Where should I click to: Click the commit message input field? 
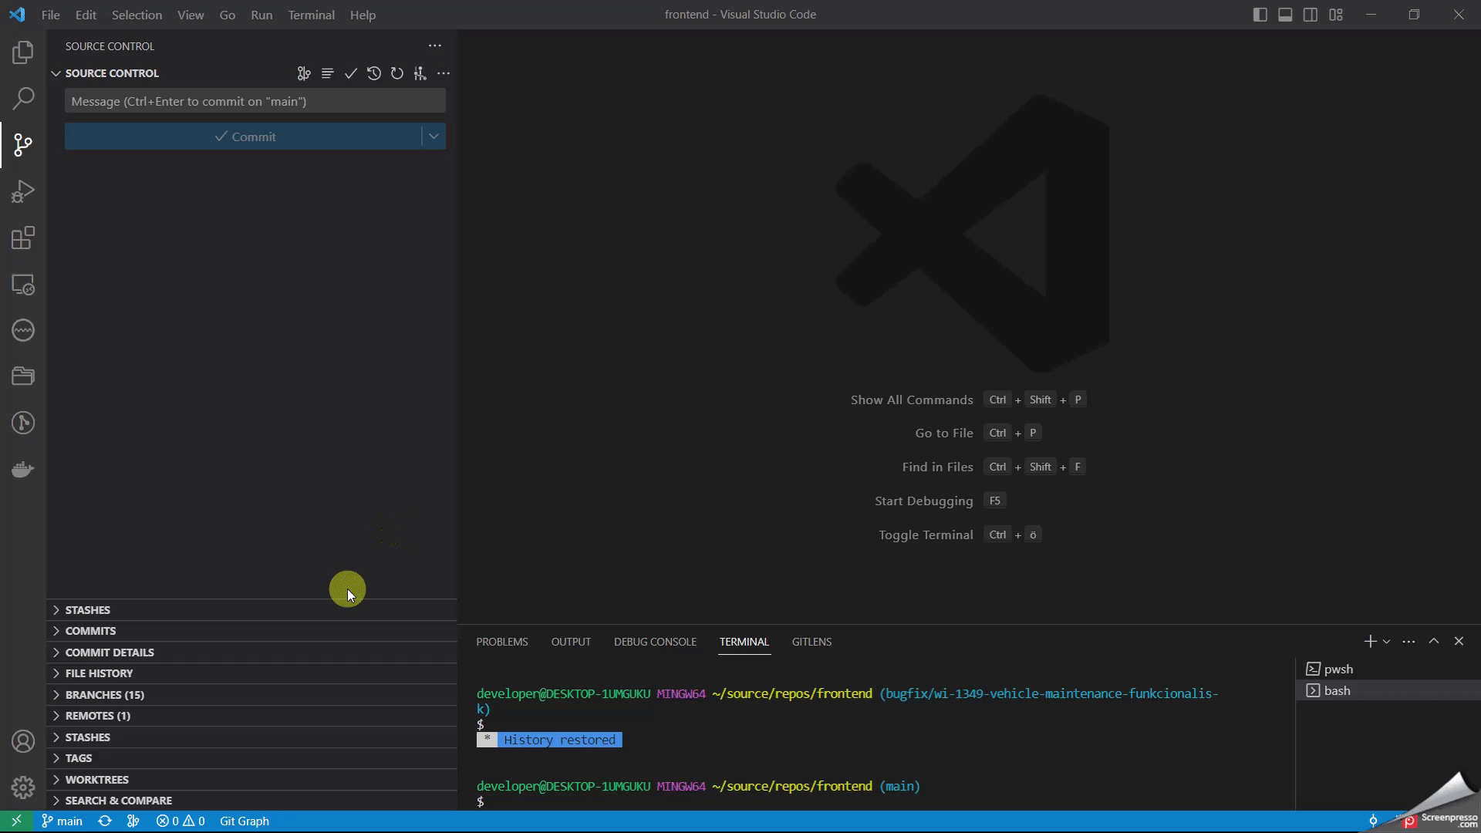click(255, 101)
